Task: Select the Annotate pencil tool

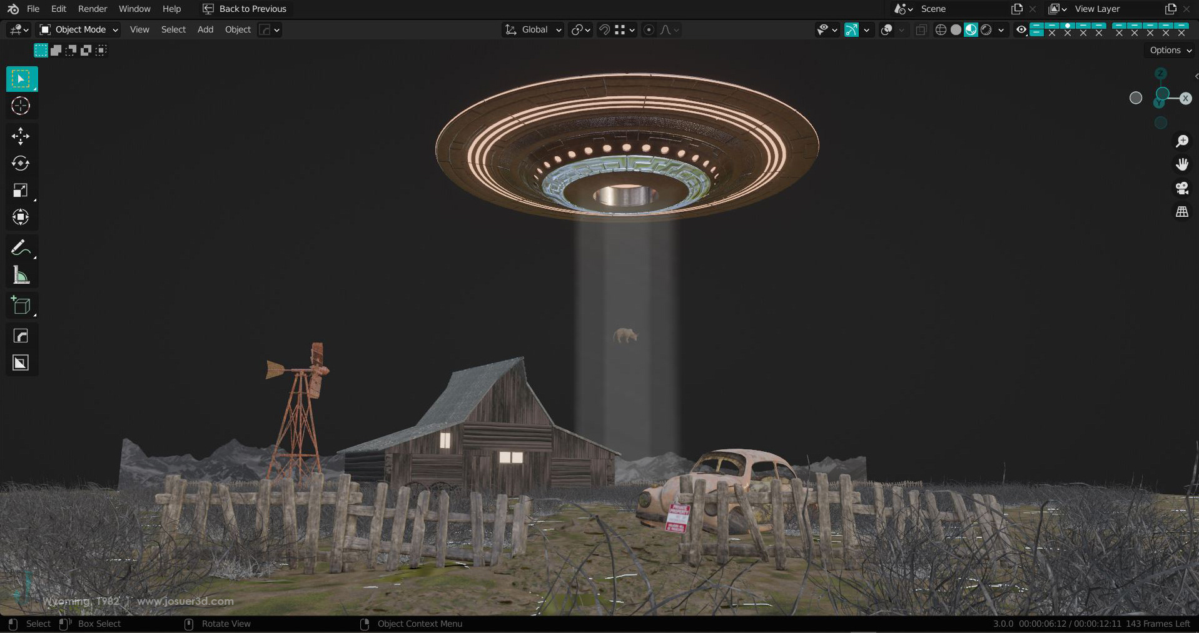Action: pyautogui.click(x=21, y=247)
